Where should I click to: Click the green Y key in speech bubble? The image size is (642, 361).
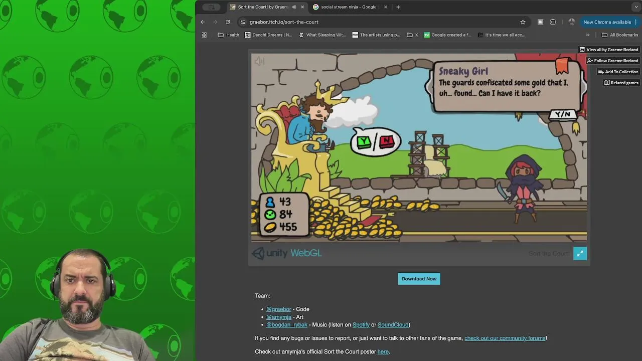pyautogui.click(x=364, y=142)
